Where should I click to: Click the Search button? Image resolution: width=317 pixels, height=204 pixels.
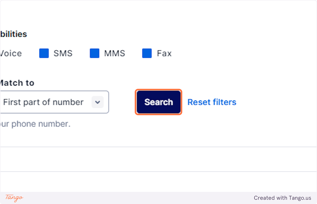pos(158,102)
